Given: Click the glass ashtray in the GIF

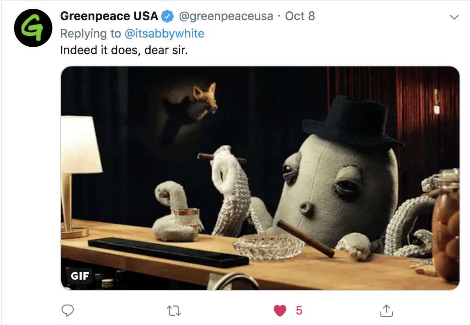Looking at the screenshot, I should click(x=269, y=246).
